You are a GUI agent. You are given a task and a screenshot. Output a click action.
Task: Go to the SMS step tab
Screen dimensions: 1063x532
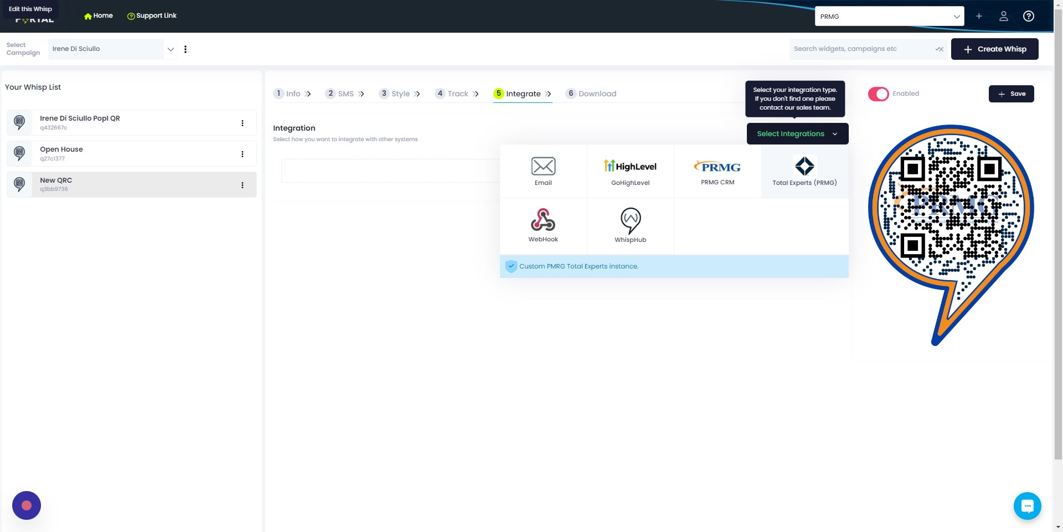point(345,94)
